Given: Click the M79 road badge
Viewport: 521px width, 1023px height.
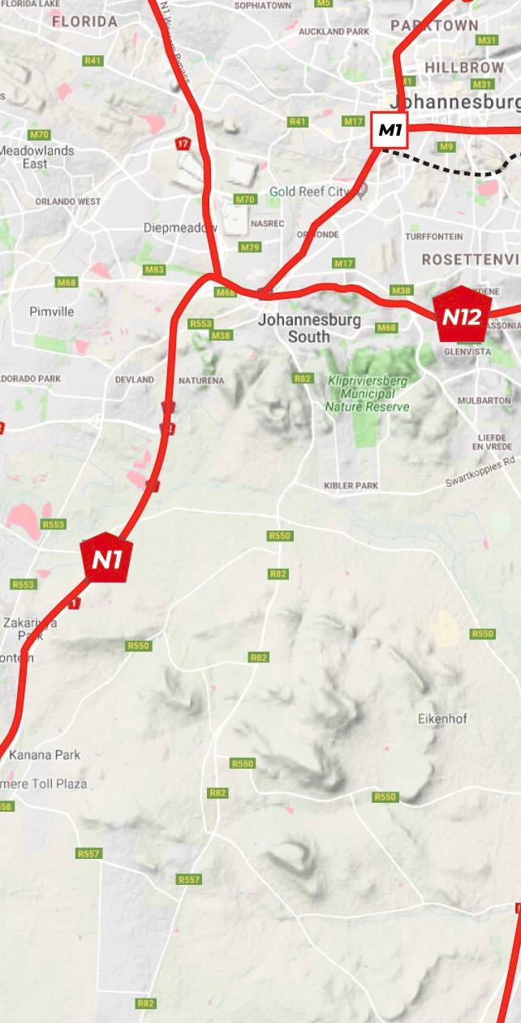Looking at the screenshot, I should pyautogui.click(x=249, y=247).
